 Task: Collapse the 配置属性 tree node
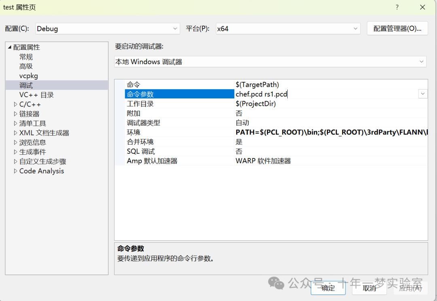pyautogui.click(x=10, y=47)
